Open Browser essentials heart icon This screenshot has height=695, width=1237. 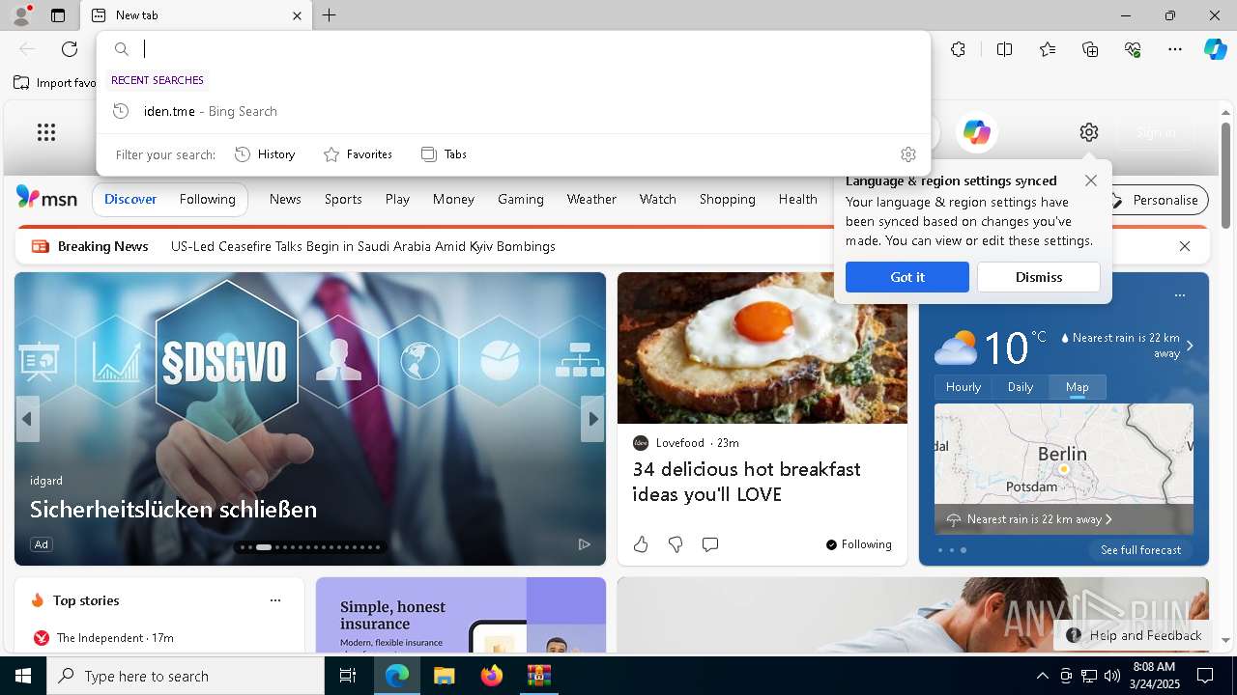(x=1133, y=49)
